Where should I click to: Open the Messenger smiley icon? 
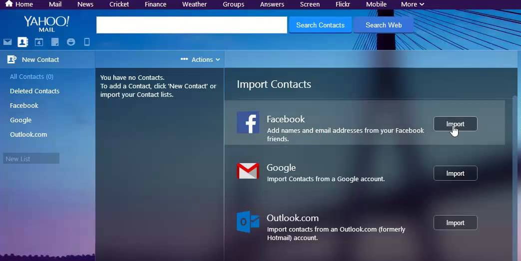click(71, 42)
